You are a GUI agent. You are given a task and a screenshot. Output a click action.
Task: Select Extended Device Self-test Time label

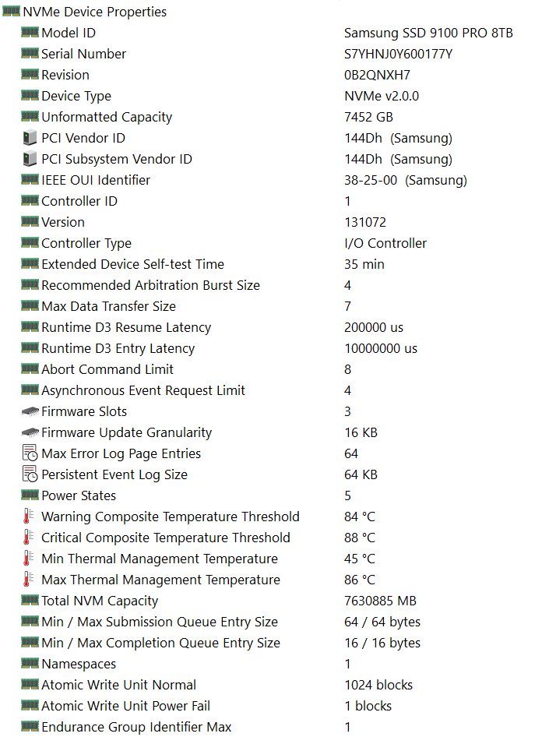pos(132,264)
